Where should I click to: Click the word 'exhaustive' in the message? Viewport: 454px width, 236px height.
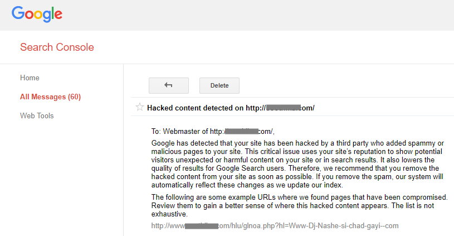click(x=169, y=214)
